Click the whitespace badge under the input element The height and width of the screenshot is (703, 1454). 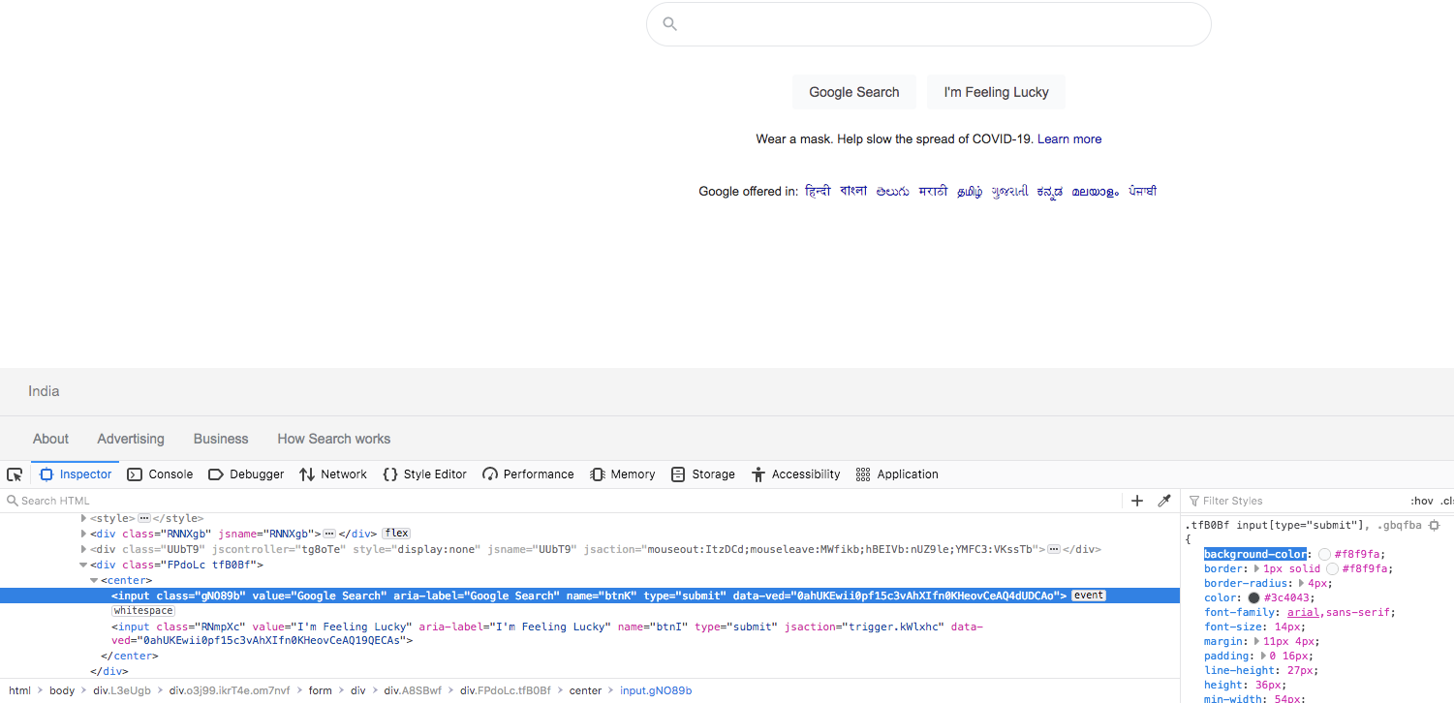(x=142, y=610)
